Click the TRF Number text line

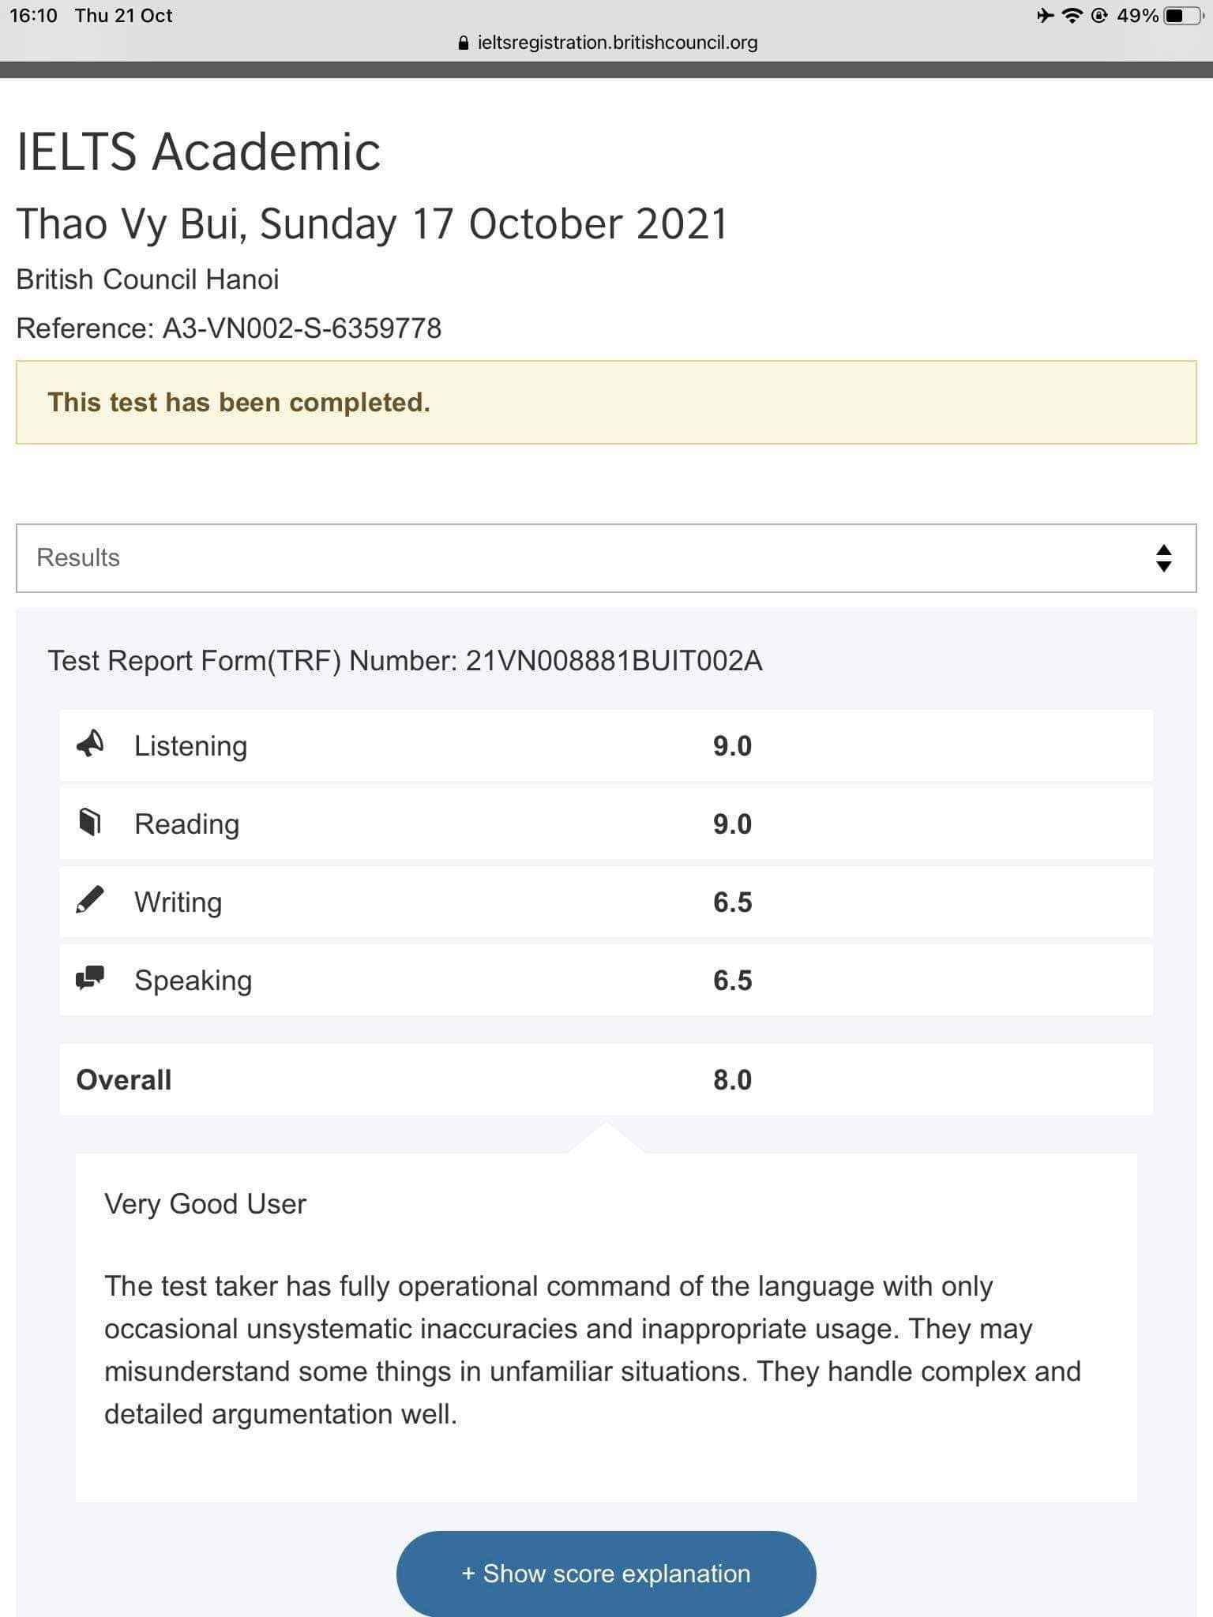point(404,660)
